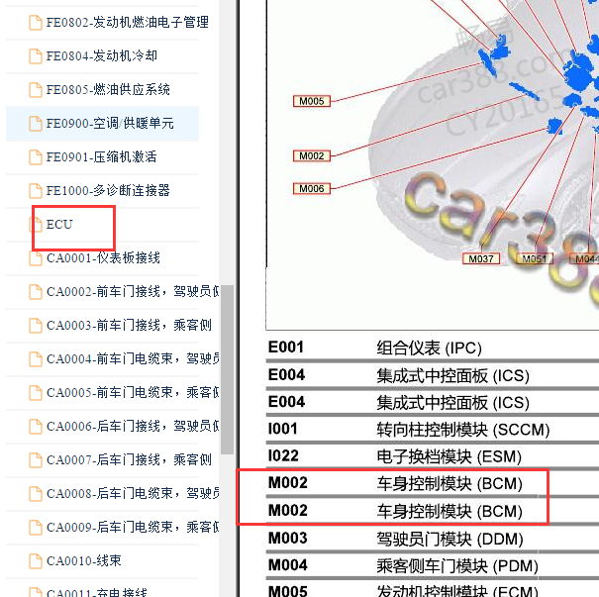This screenshot has width=599, height=597.
Task: Click file icon beside CA0006
Action: point(36,426)
